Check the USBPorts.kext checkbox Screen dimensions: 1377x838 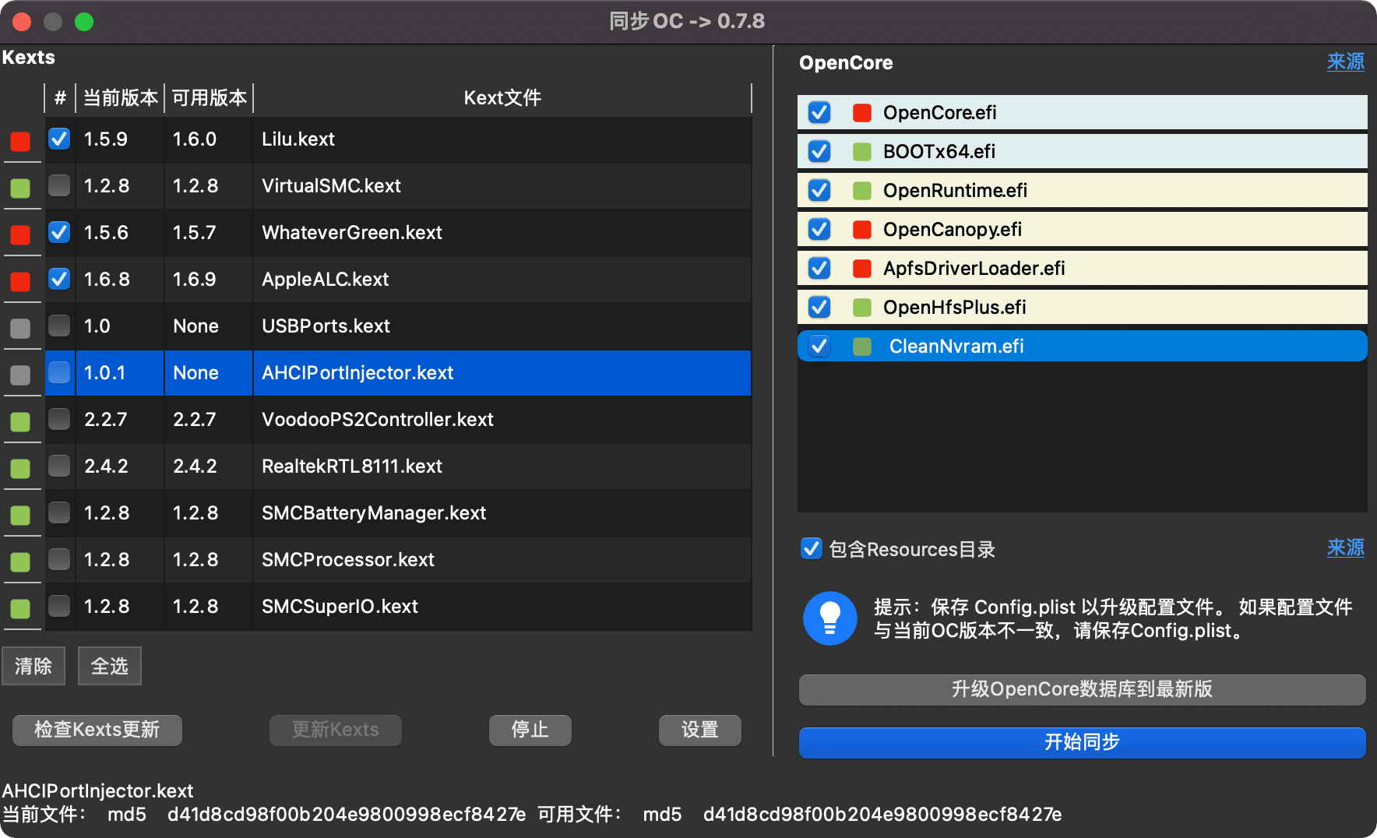click(59, 326)
